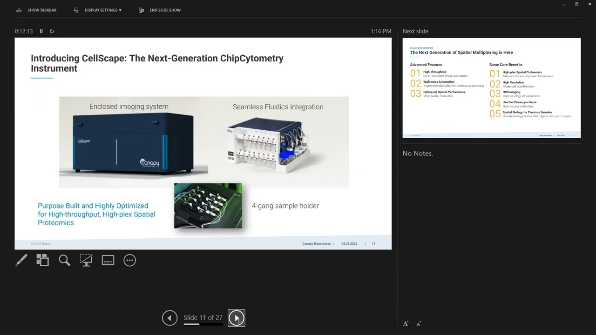Viewport: 596px width, 335px height.
Task: Click the current slide view
Action: click(203, 144)
